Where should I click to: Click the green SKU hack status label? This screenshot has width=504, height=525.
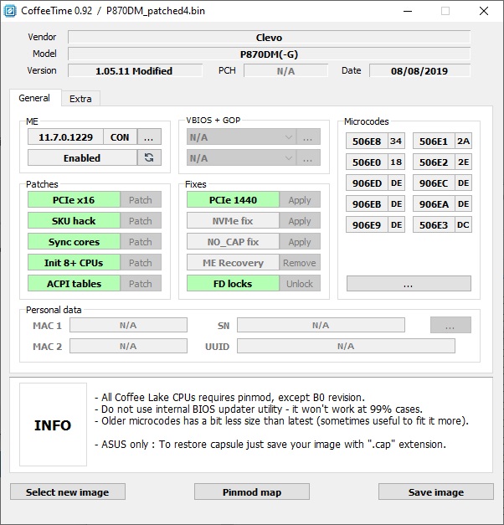click(x=74, y=221)
